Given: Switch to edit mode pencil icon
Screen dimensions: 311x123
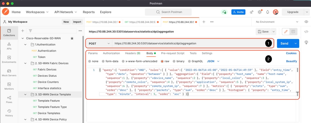Looking at the screenshot, I should point(286,32).
